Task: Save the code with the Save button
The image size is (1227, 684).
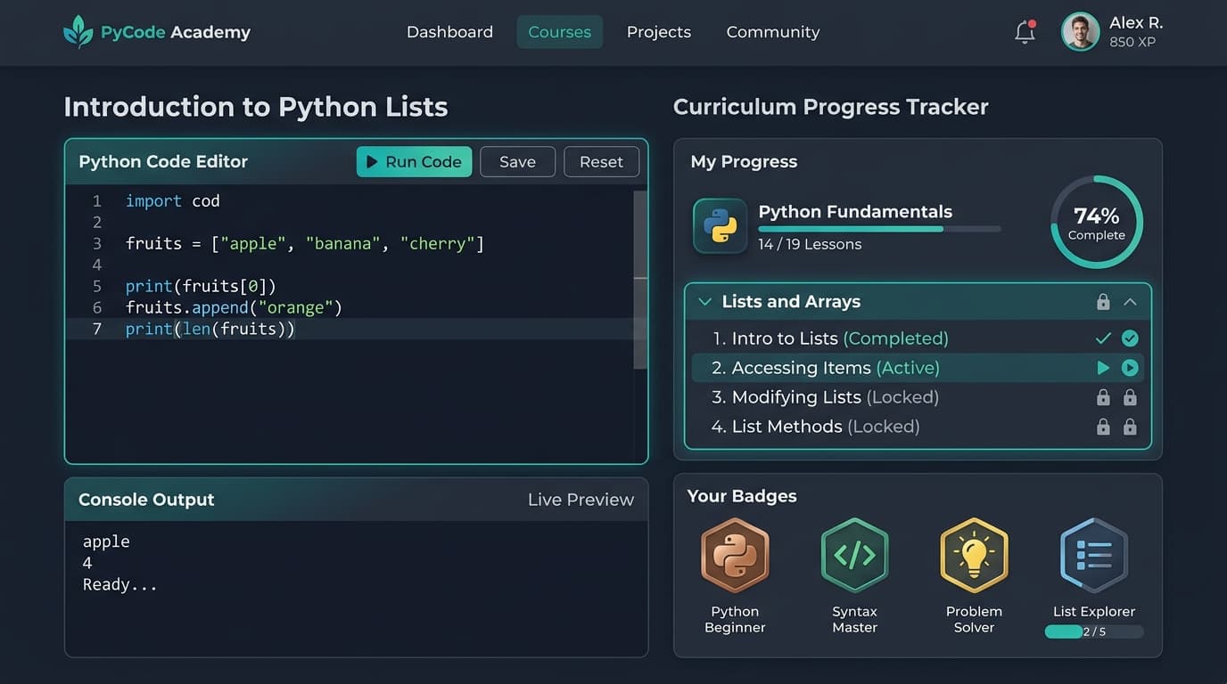Action: 517,162
